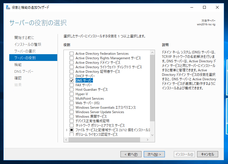The height and width of the screenshot is (164, 228).
Task: Open the DNS サーバー wizard step in sidebar
Action: point(24,71)
